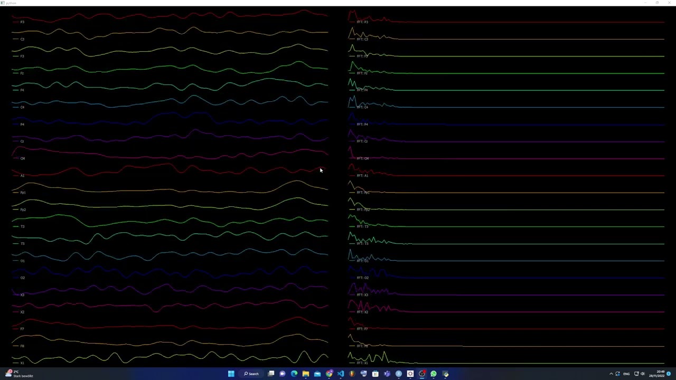Click the X2 channel legend label
676x380 pixels.
[x=22, y=312]
